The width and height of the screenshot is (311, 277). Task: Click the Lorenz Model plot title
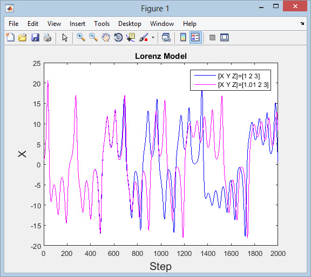[161, 56]
